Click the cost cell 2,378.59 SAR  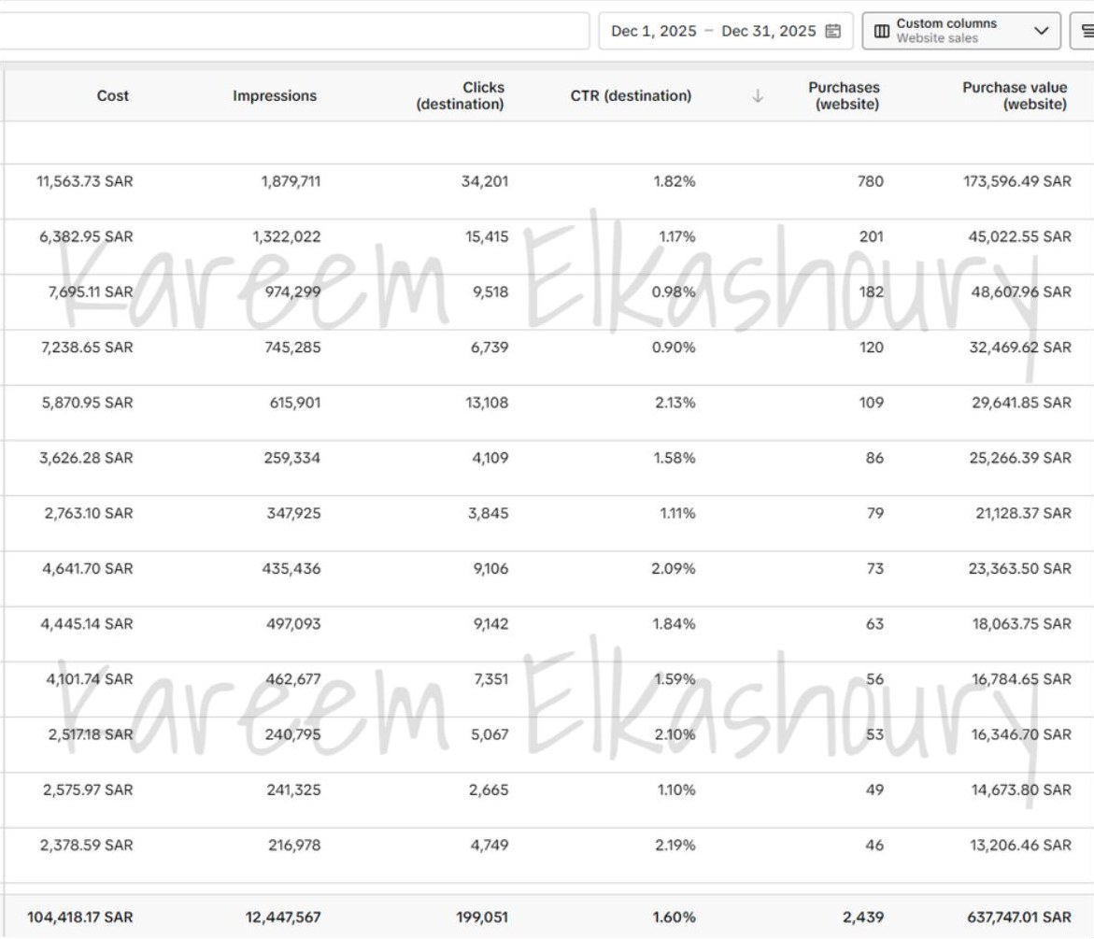(x=87, y=845)
